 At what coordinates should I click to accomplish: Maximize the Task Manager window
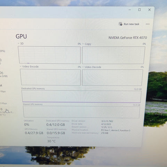(x=140, y=10)
